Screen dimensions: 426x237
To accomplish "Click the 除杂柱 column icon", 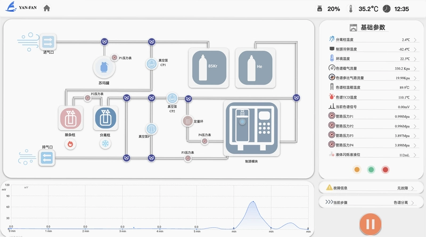I will tap(71, 118).
